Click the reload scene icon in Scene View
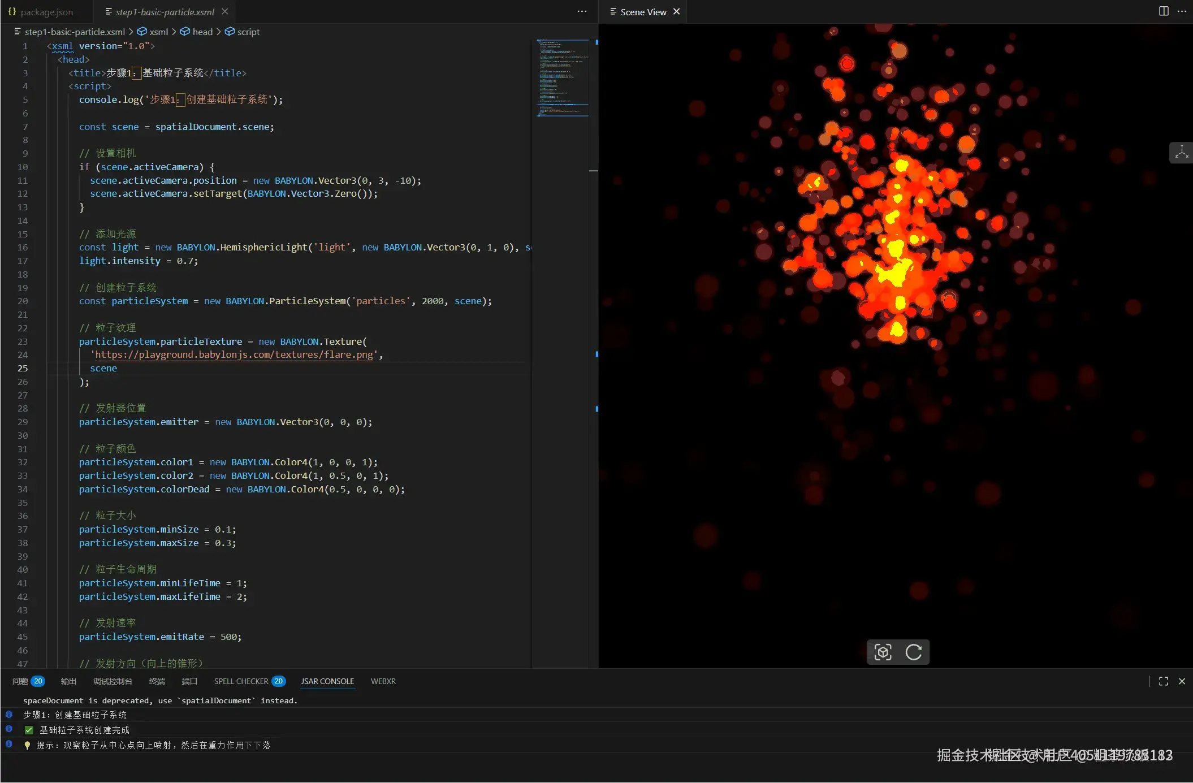Image resolution: width=1193 pixels, height=783 pixels. (x=914, y=652)
